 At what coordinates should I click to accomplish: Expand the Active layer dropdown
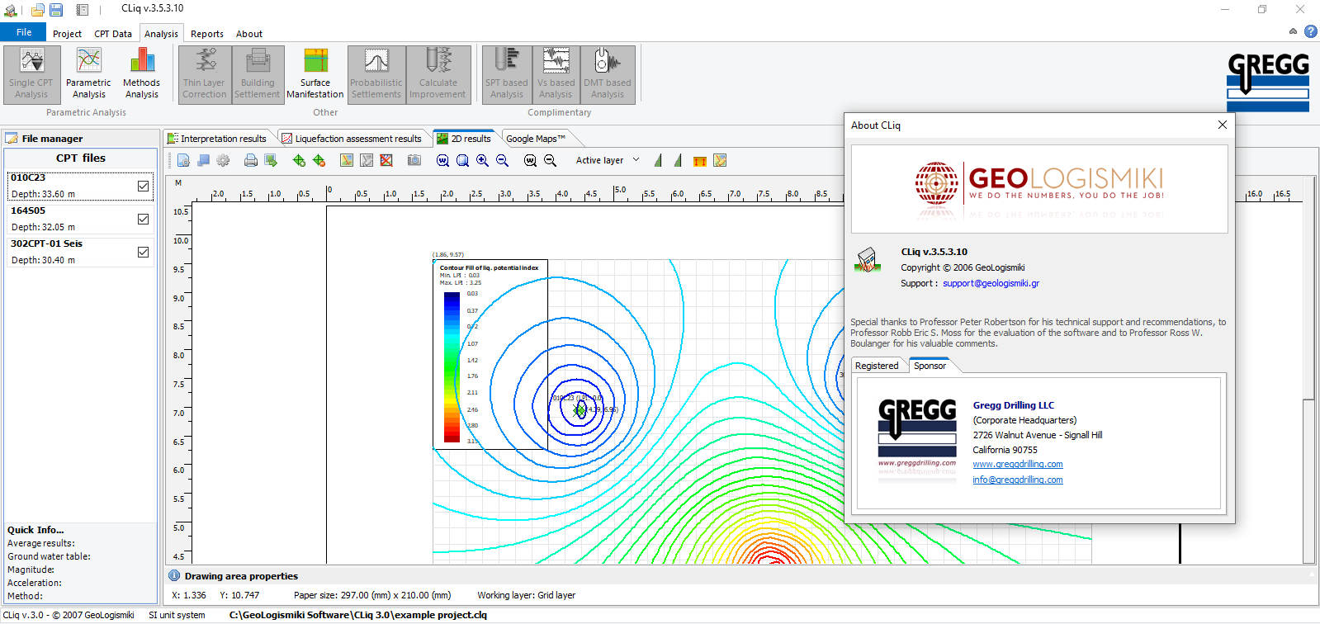click(636, 160)
